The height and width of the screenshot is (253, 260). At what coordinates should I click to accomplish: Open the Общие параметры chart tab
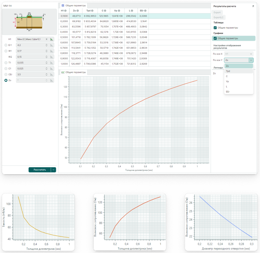74,72
